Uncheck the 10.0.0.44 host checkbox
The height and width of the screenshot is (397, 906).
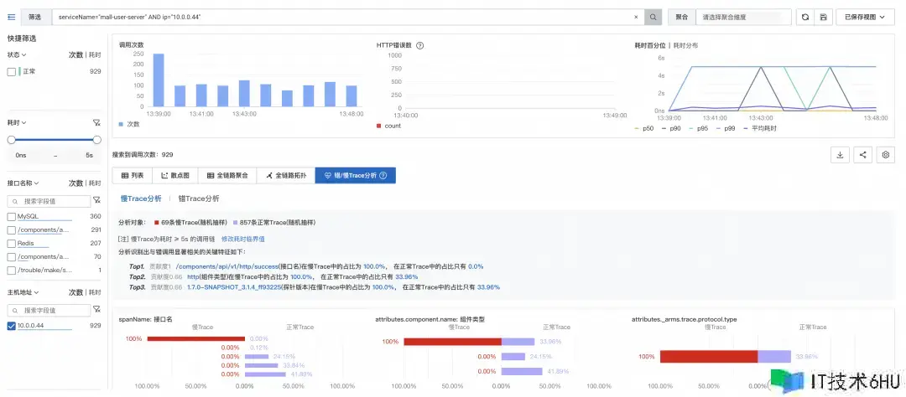pos(12,325)
